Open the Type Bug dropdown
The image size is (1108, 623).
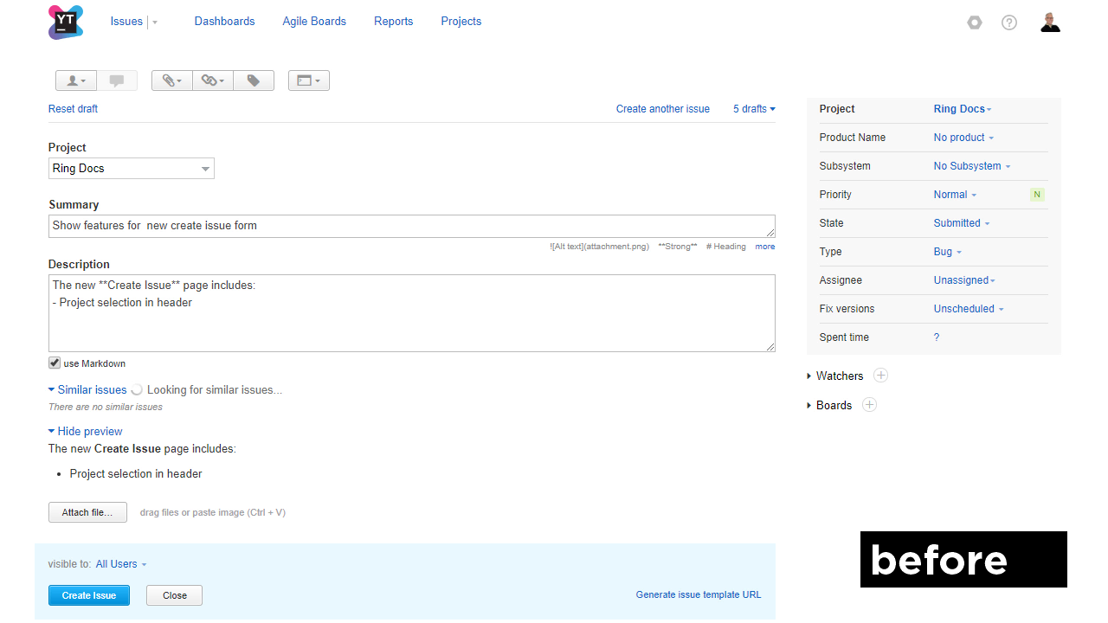(948, 252)
